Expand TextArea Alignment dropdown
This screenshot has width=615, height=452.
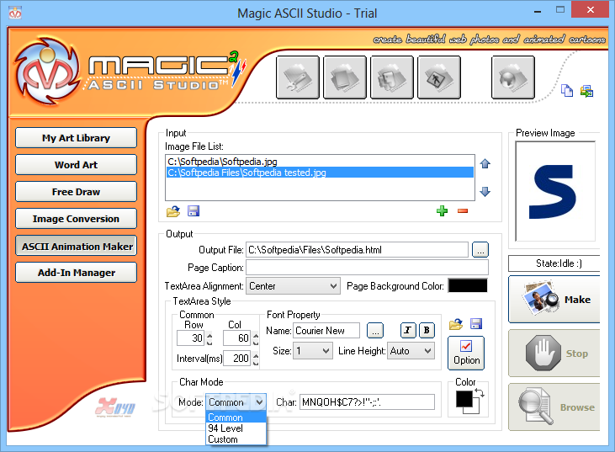point(333,286)
